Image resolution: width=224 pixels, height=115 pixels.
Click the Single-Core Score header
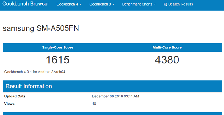(58, 48)
